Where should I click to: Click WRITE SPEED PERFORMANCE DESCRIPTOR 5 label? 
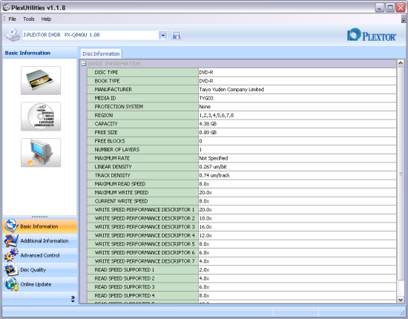[145, 244]
